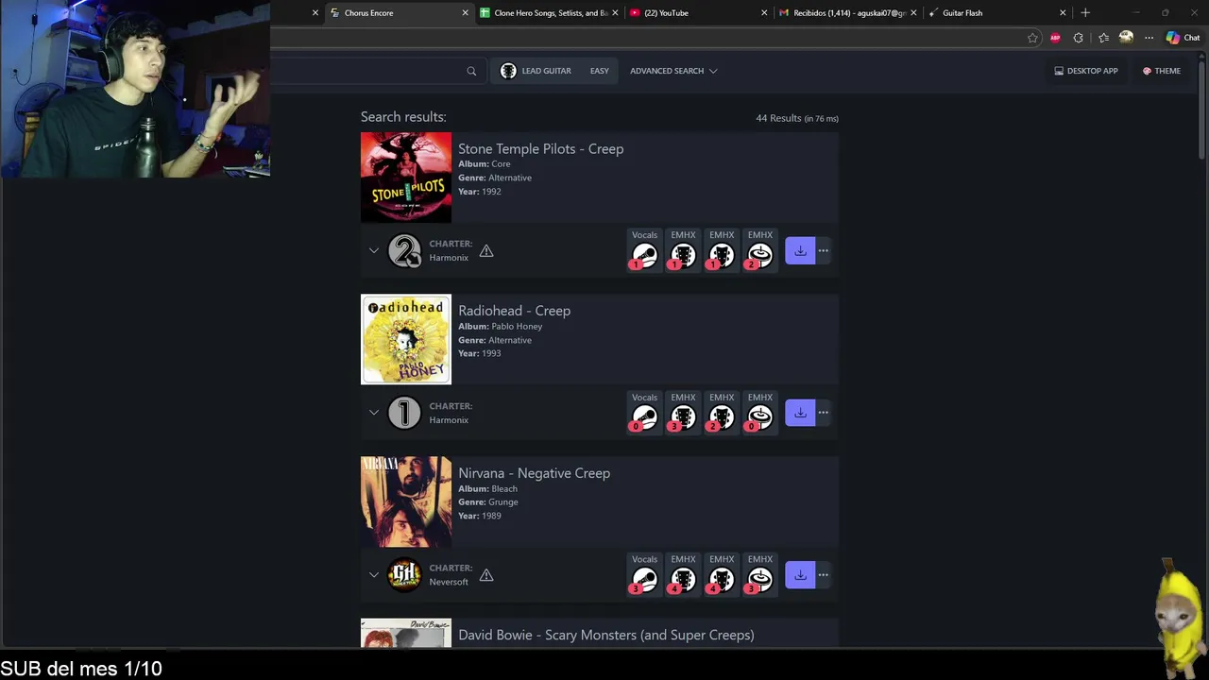Screen dimensions: 1209x680
Task: Open the browser extensions puzzle icon
Action: click(x=1079, y=38)
